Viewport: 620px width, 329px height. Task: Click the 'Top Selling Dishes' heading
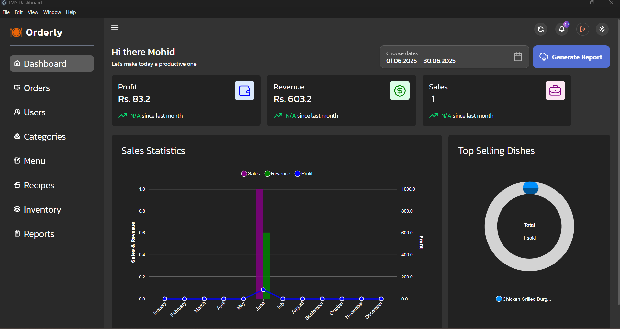pyautogui.click(x=496, y=151)
